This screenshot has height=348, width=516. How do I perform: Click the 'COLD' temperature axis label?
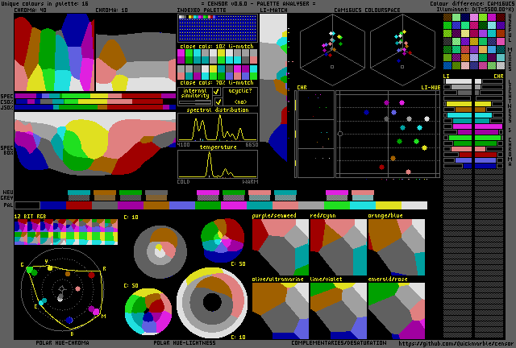[x=183, y=182]
